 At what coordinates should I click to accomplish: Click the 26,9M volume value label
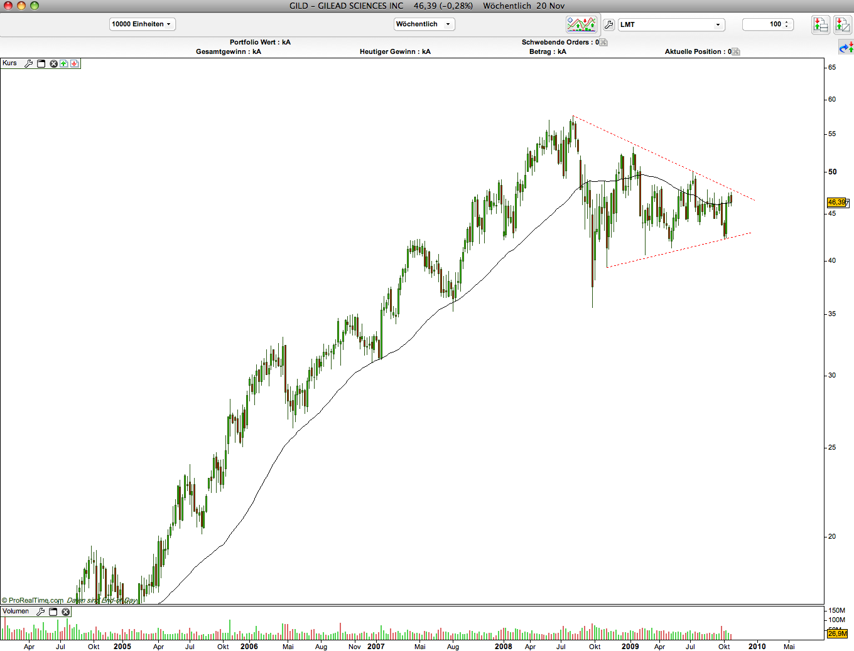tap(838, 633)
